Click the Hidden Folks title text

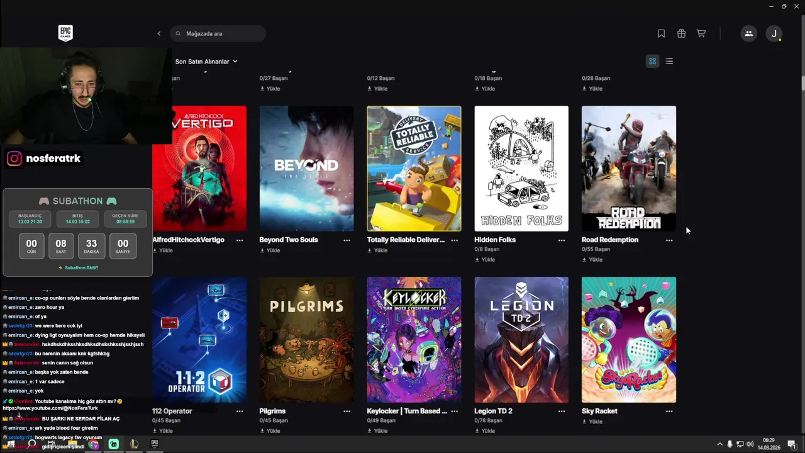[495, 240]
